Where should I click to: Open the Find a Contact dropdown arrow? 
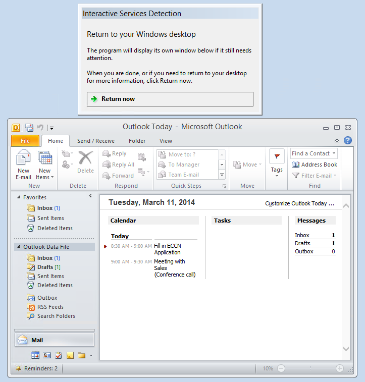tap(334, 153)
